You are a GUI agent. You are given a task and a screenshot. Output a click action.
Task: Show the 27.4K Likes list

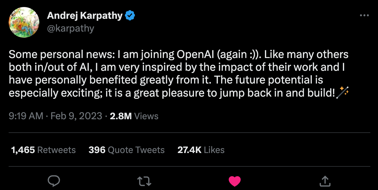coord(201,150)
